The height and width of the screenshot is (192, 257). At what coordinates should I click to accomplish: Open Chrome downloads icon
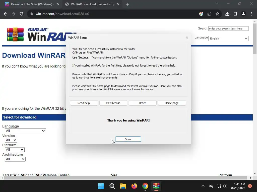pos(227,14)
